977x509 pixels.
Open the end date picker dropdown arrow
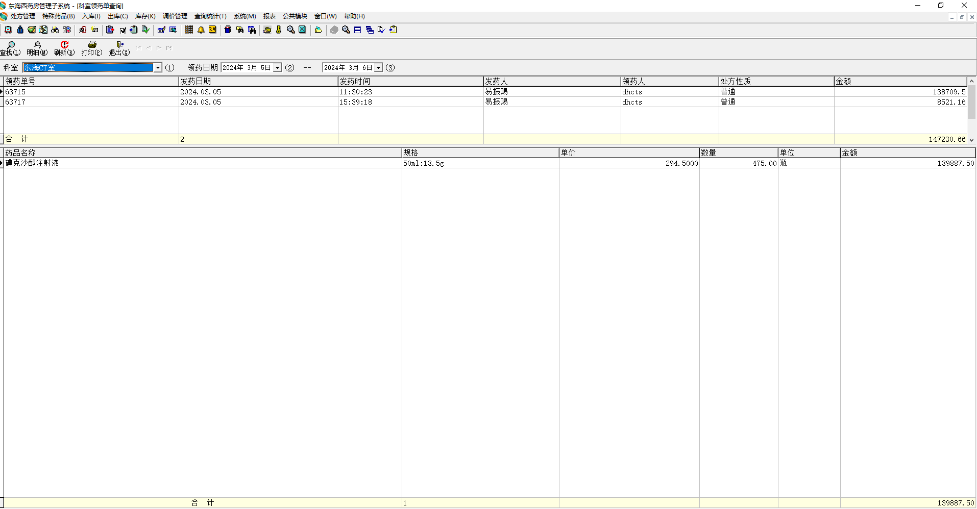tap(378, 68)
